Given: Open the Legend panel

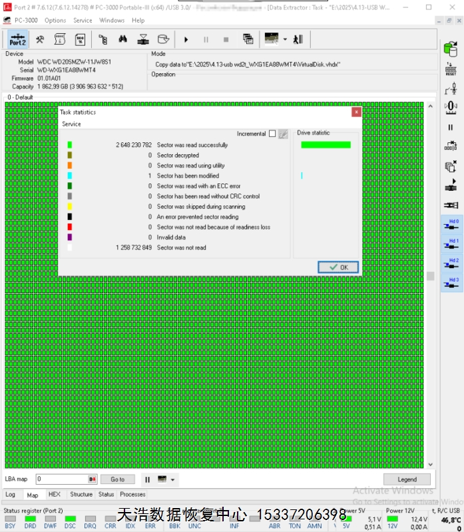Looking at the screenshot, I should click(407, 479).
